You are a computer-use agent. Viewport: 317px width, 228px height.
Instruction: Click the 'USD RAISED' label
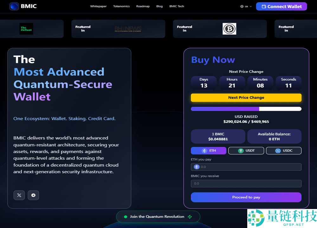click(x=246, y=117)
